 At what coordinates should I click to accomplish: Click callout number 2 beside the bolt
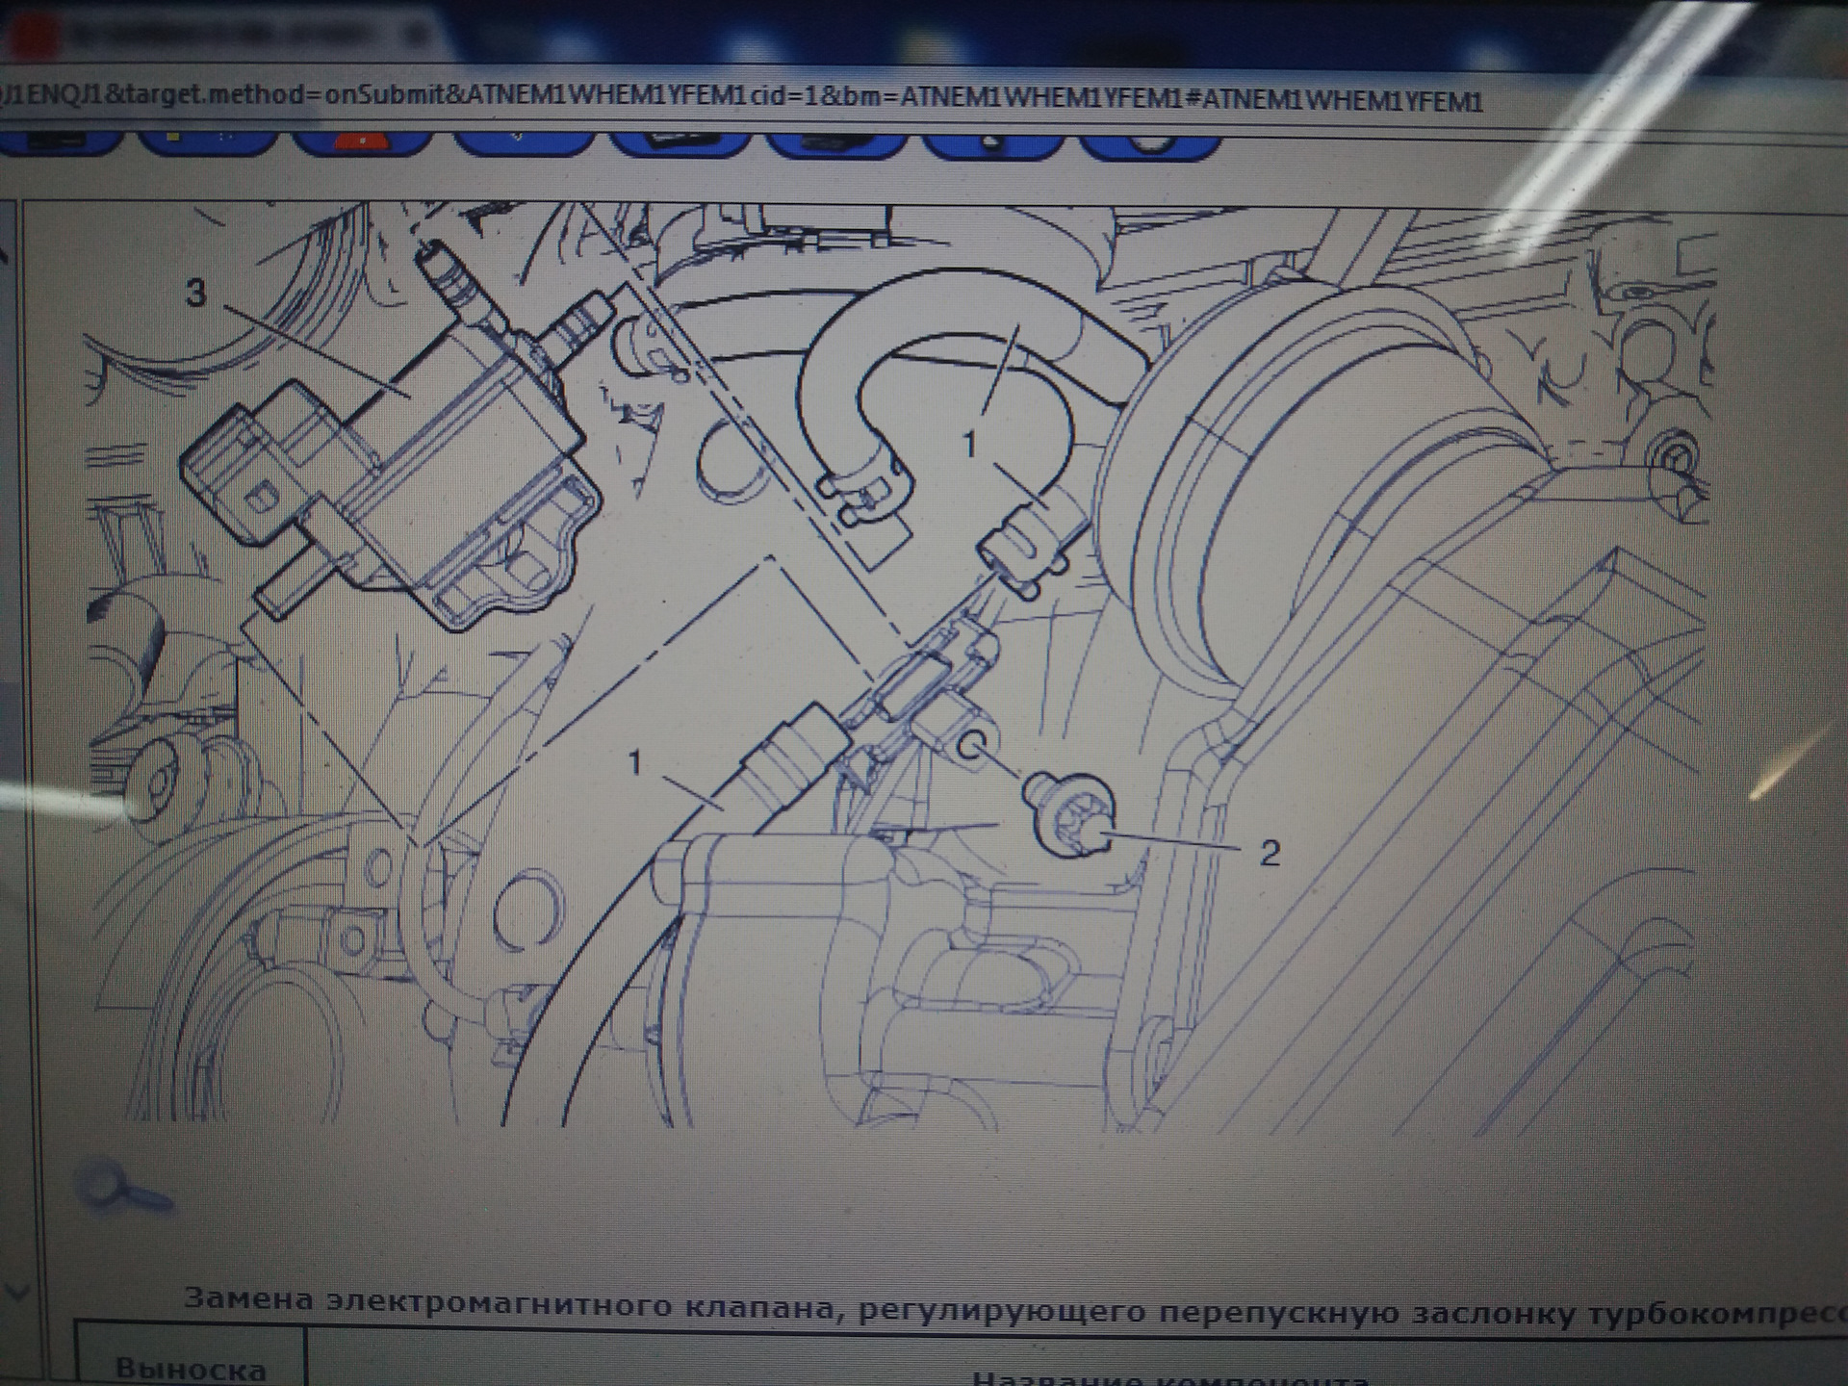1270,852
